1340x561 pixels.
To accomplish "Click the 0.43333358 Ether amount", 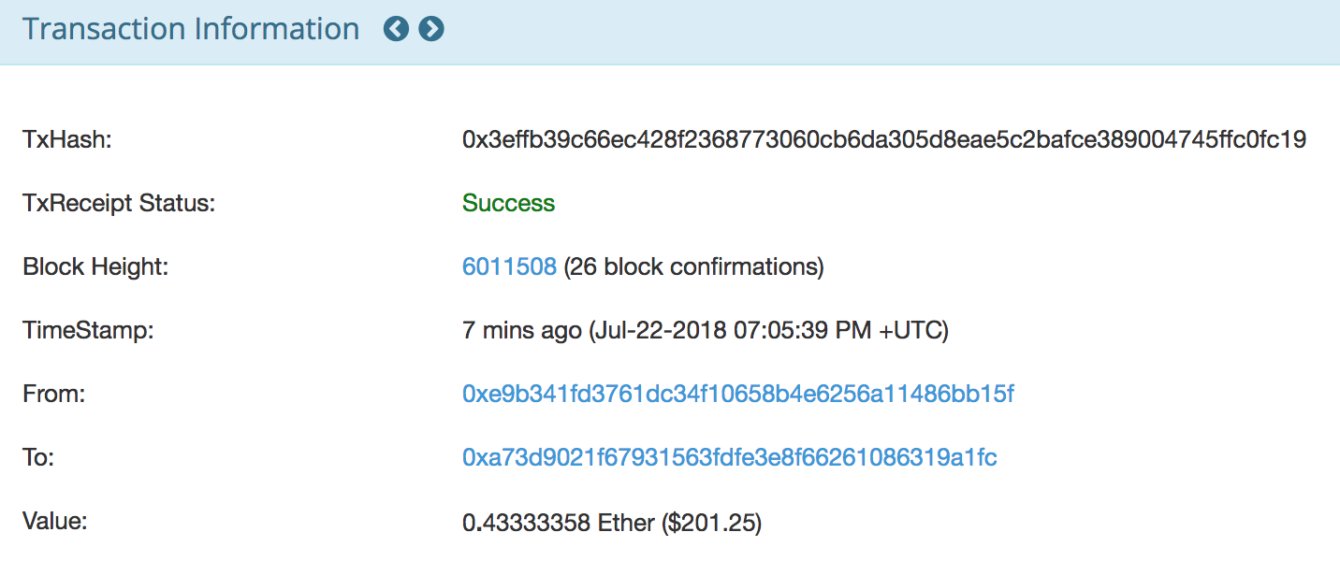I will tap(559, 522).
